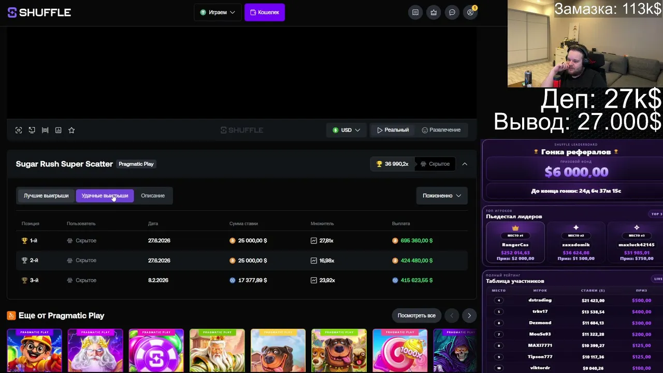This screenshot has height=373, width=663.
Task: Toggle theater mode icon below the game
Action: (x=45, y=130)
